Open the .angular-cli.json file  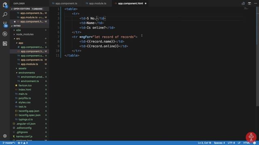tap(30, 124)
